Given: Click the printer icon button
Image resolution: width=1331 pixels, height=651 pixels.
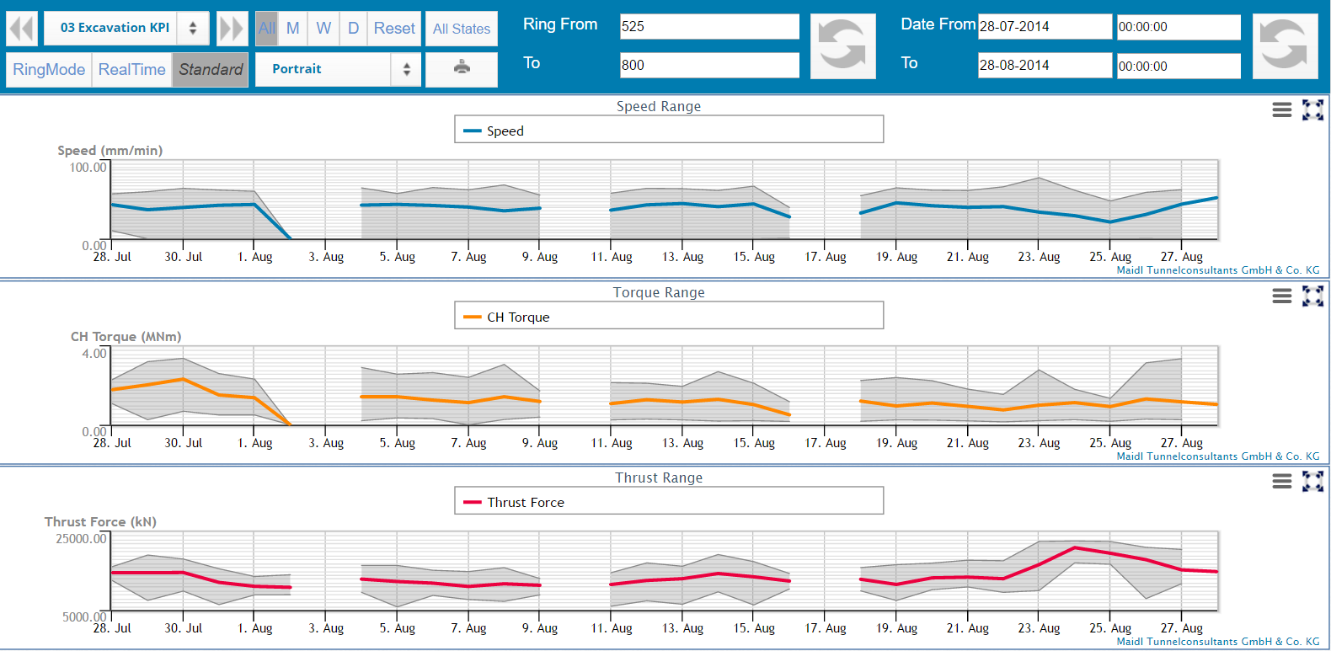Looking at the screenshot, I should coord(462,68).
